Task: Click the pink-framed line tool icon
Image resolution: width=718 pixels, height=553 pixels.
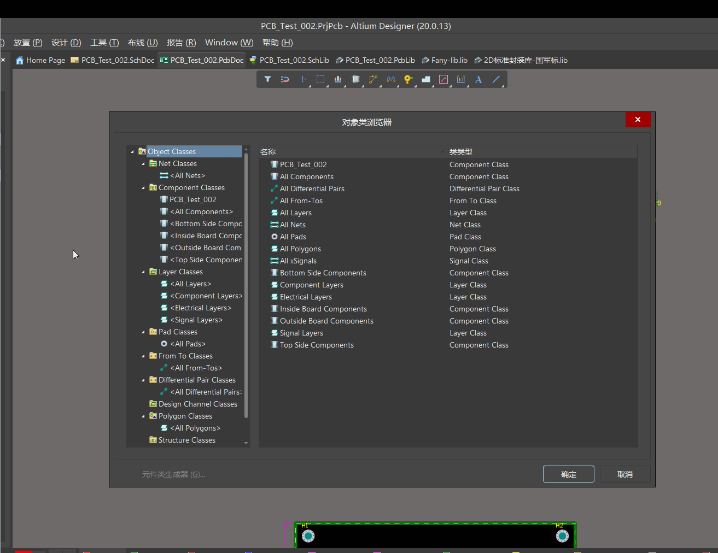Action: pos(443,79)
